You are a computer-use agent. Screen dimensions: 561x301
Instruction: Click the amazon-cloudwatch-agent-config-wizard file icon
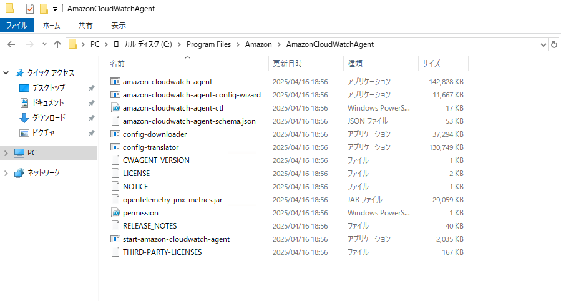point(115,95)
